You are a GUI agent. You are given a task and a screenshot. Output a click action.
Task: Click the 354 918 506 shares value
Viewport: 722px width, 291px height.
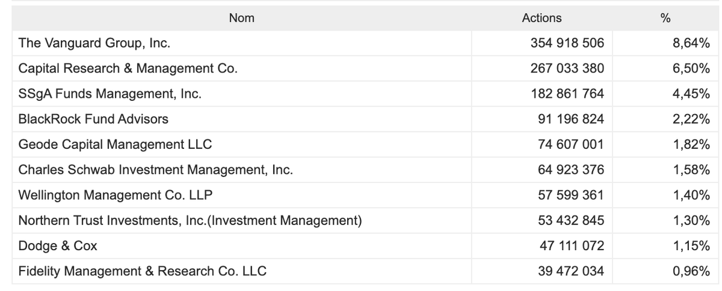coord(567,43)
